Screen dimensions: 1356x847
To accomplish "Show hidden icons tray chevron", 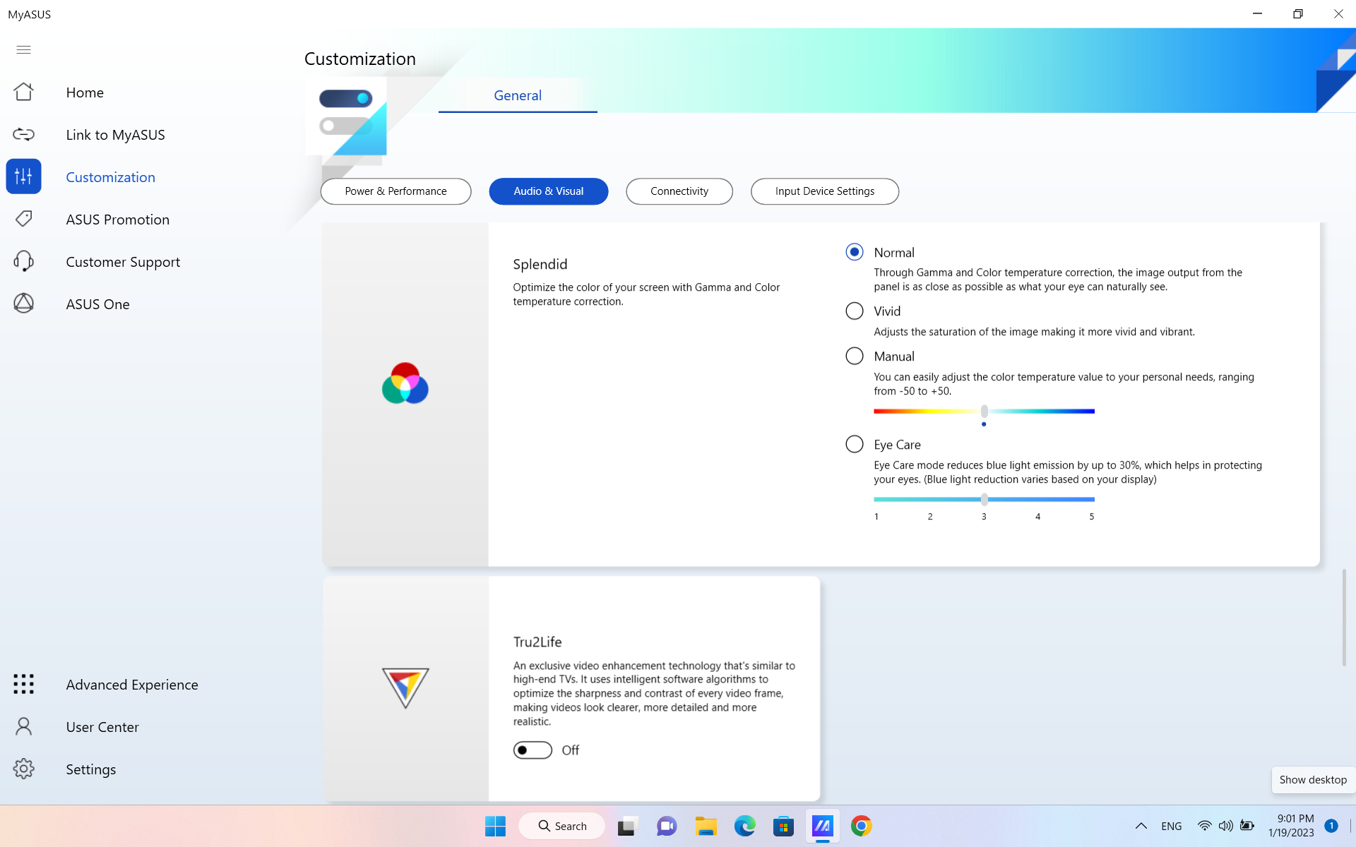I will 1141,826.
